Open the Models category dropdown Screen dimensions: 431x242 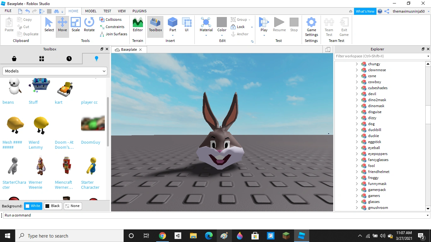pyautogui.click(x=55, y=71)
